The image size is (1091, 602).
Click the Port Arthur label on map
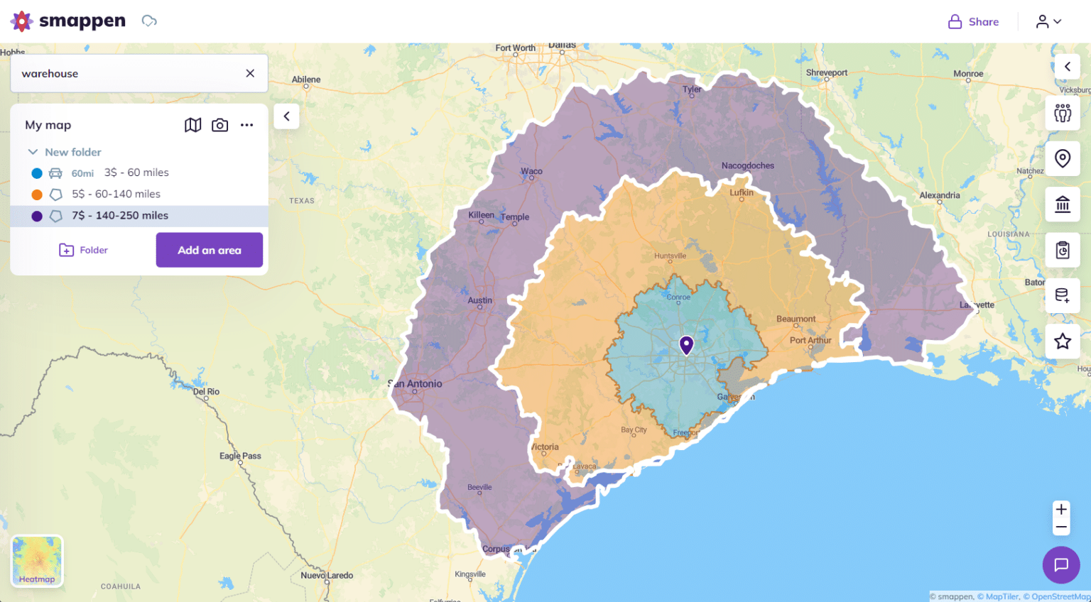[810, 340]
